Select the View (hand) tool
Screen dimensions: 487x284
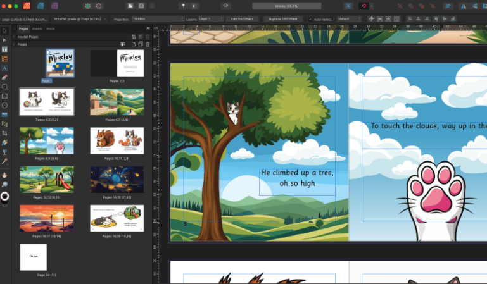(4, 175)
